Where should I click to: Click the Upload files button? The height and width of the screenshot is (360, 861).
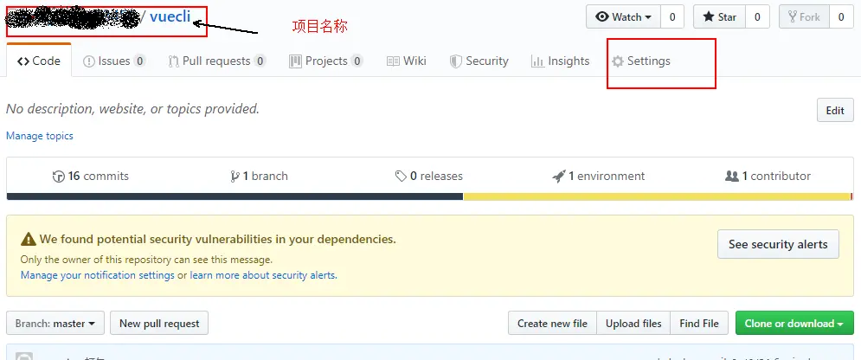633,324
